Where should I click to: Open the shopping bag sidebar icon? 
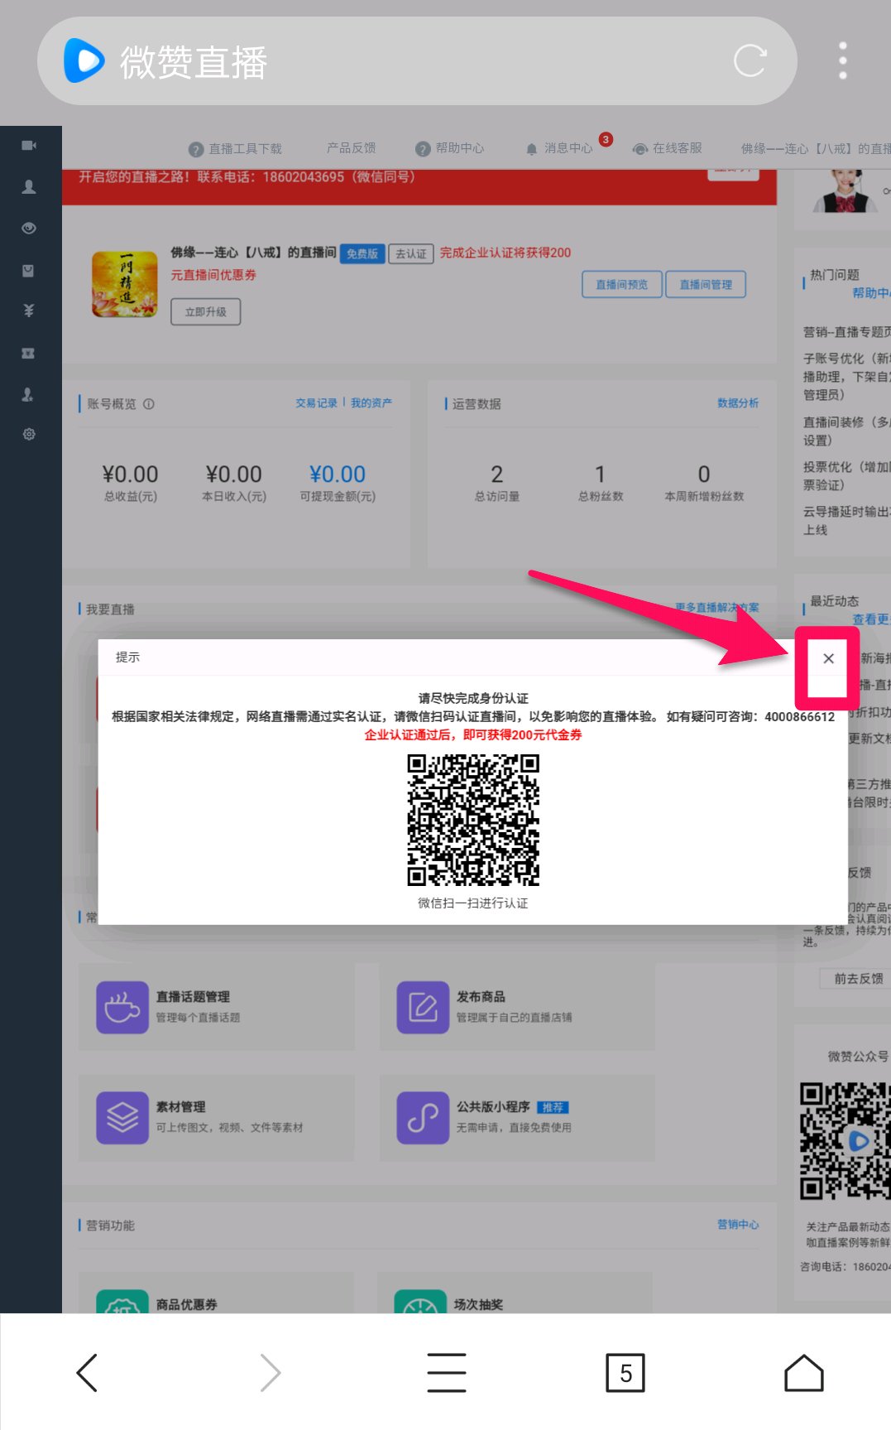(x=29, y=270)
